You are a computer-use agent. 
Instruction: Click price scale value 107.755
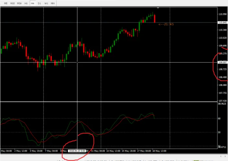click(x=222, y=93)
